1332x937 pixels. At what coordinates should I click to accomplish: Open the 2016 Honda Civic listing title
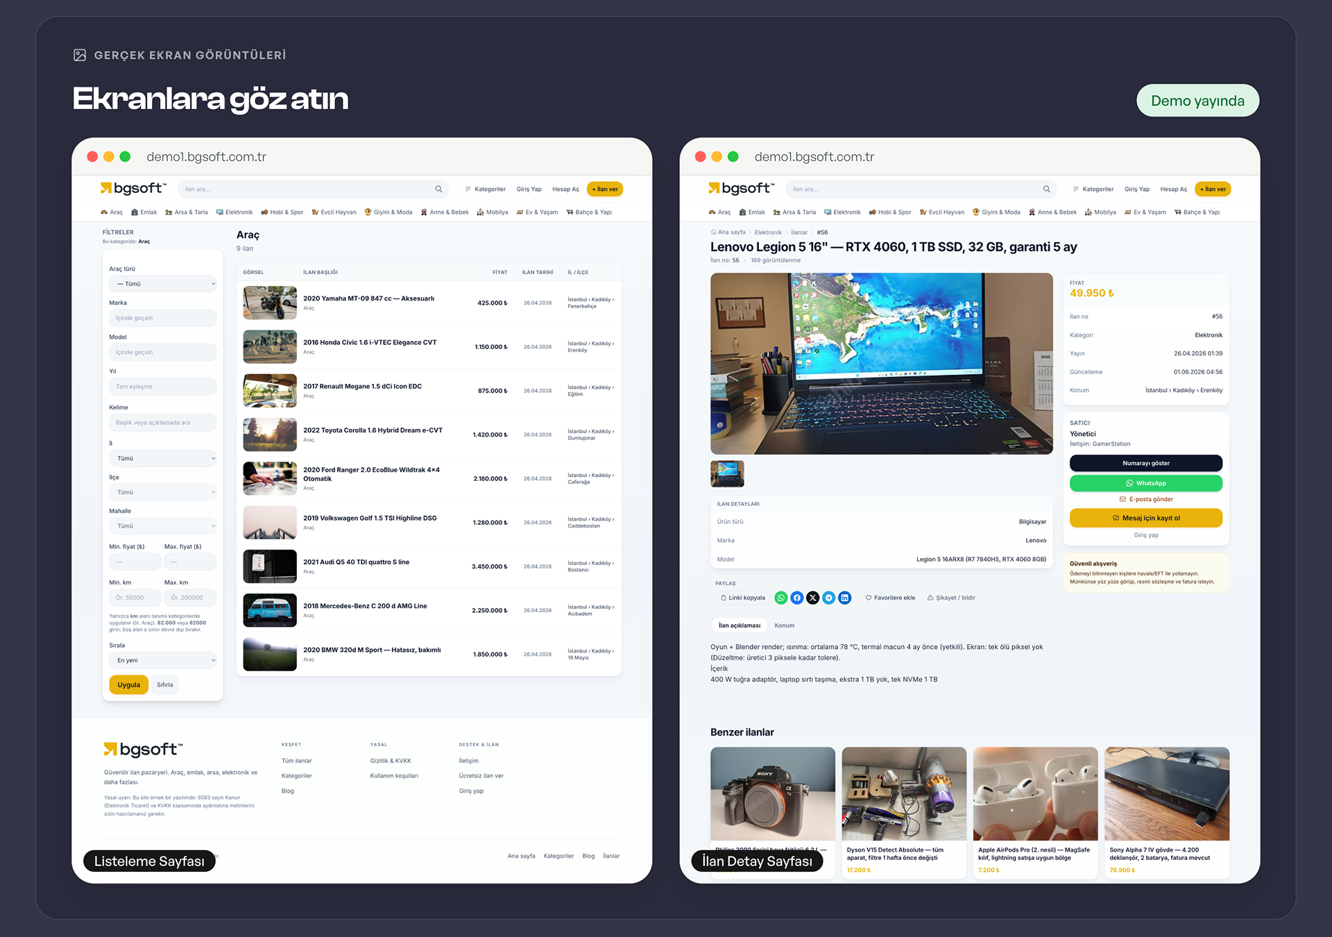point(370,342)
